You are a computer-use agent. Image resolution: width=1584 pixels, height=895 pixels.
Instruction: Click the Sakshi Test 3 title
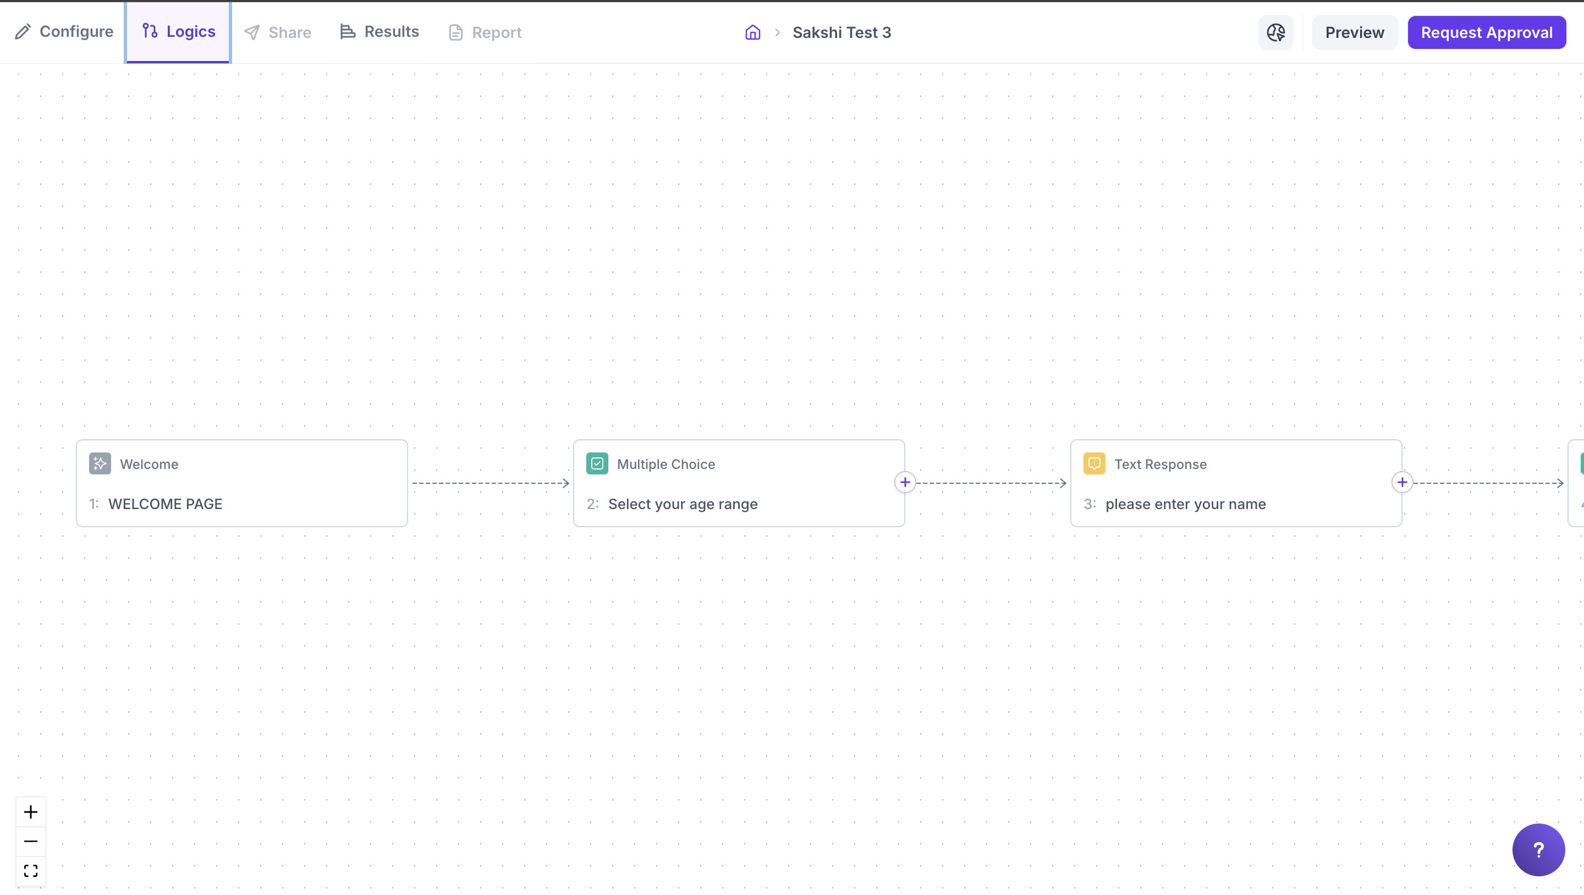tap(842, 32)
